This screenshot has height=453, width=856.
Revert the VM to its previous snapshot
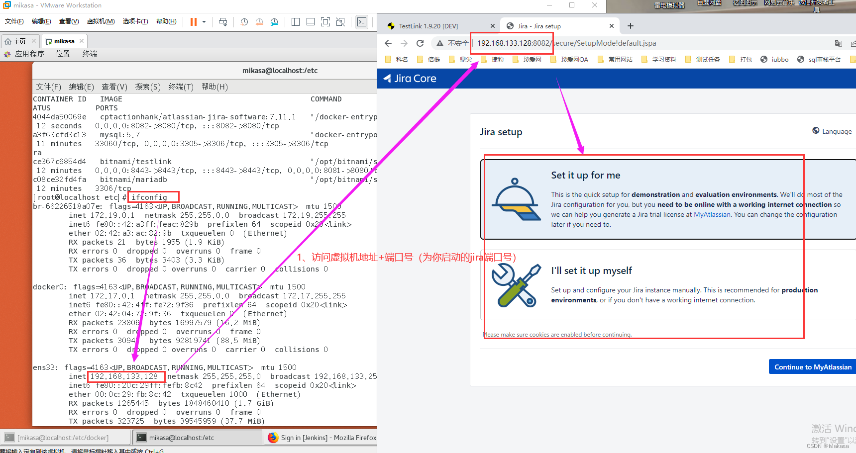tap(259, 22)
